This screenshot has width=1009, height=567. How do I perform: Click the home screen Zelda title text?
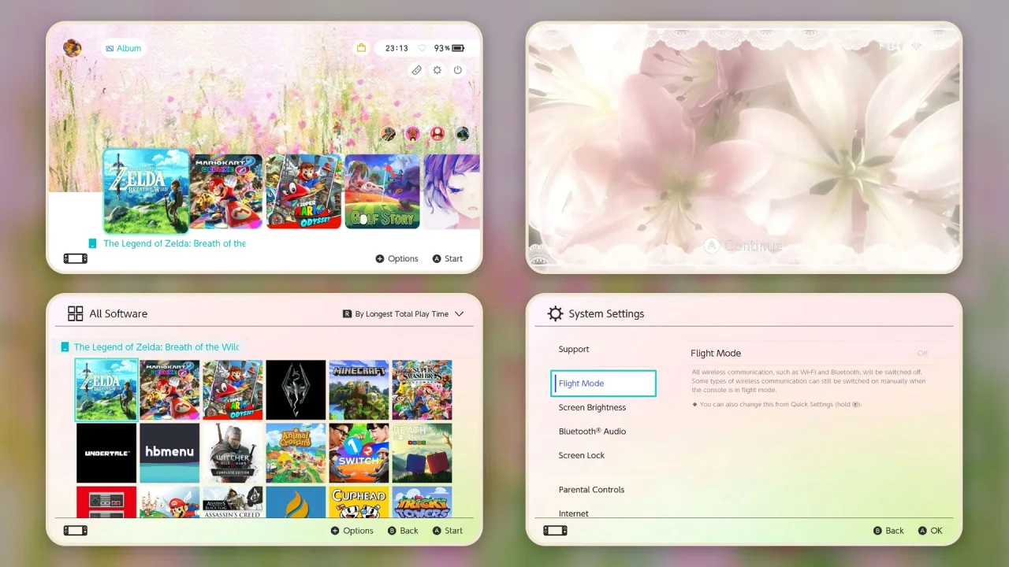pos(175,243)
